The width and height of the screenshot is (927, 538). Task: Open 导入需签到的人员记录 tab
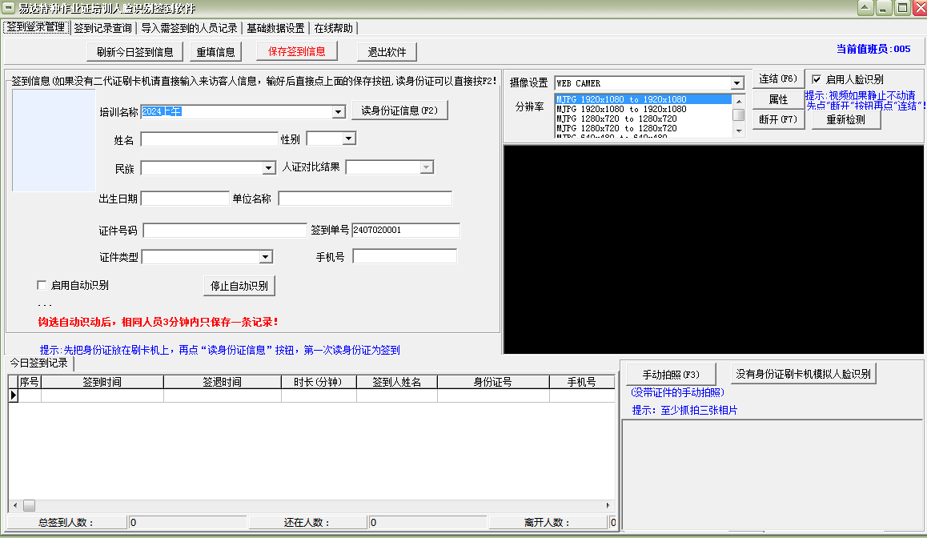189,28
